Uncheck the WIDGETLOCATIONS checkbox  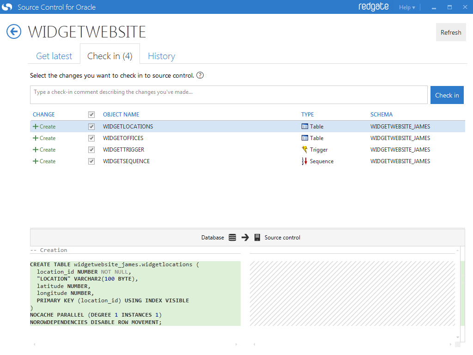[x=91, y=127]
